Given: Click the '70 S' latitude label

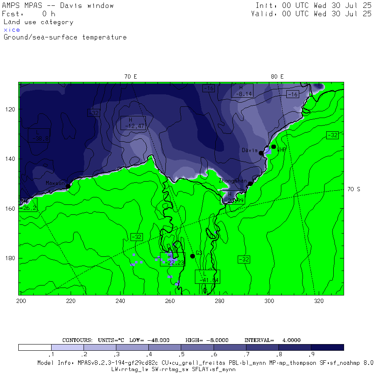Looking at the screenshot, I should tap(354, 189).
